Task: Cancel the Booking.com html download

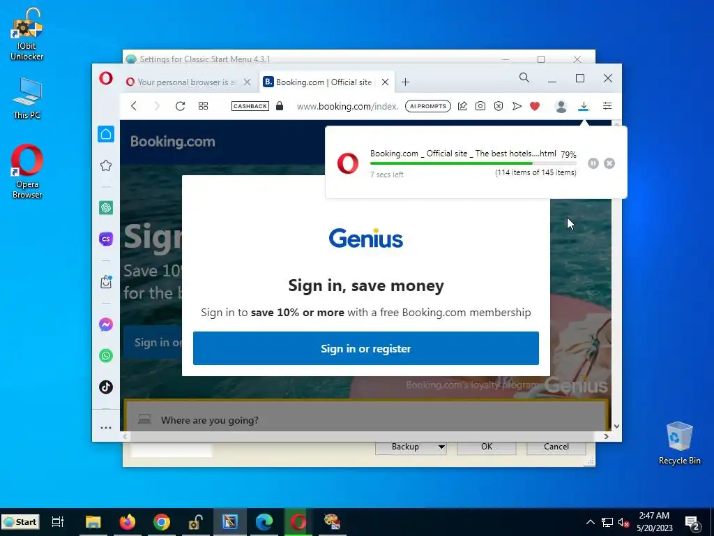Action: [609, 163]
